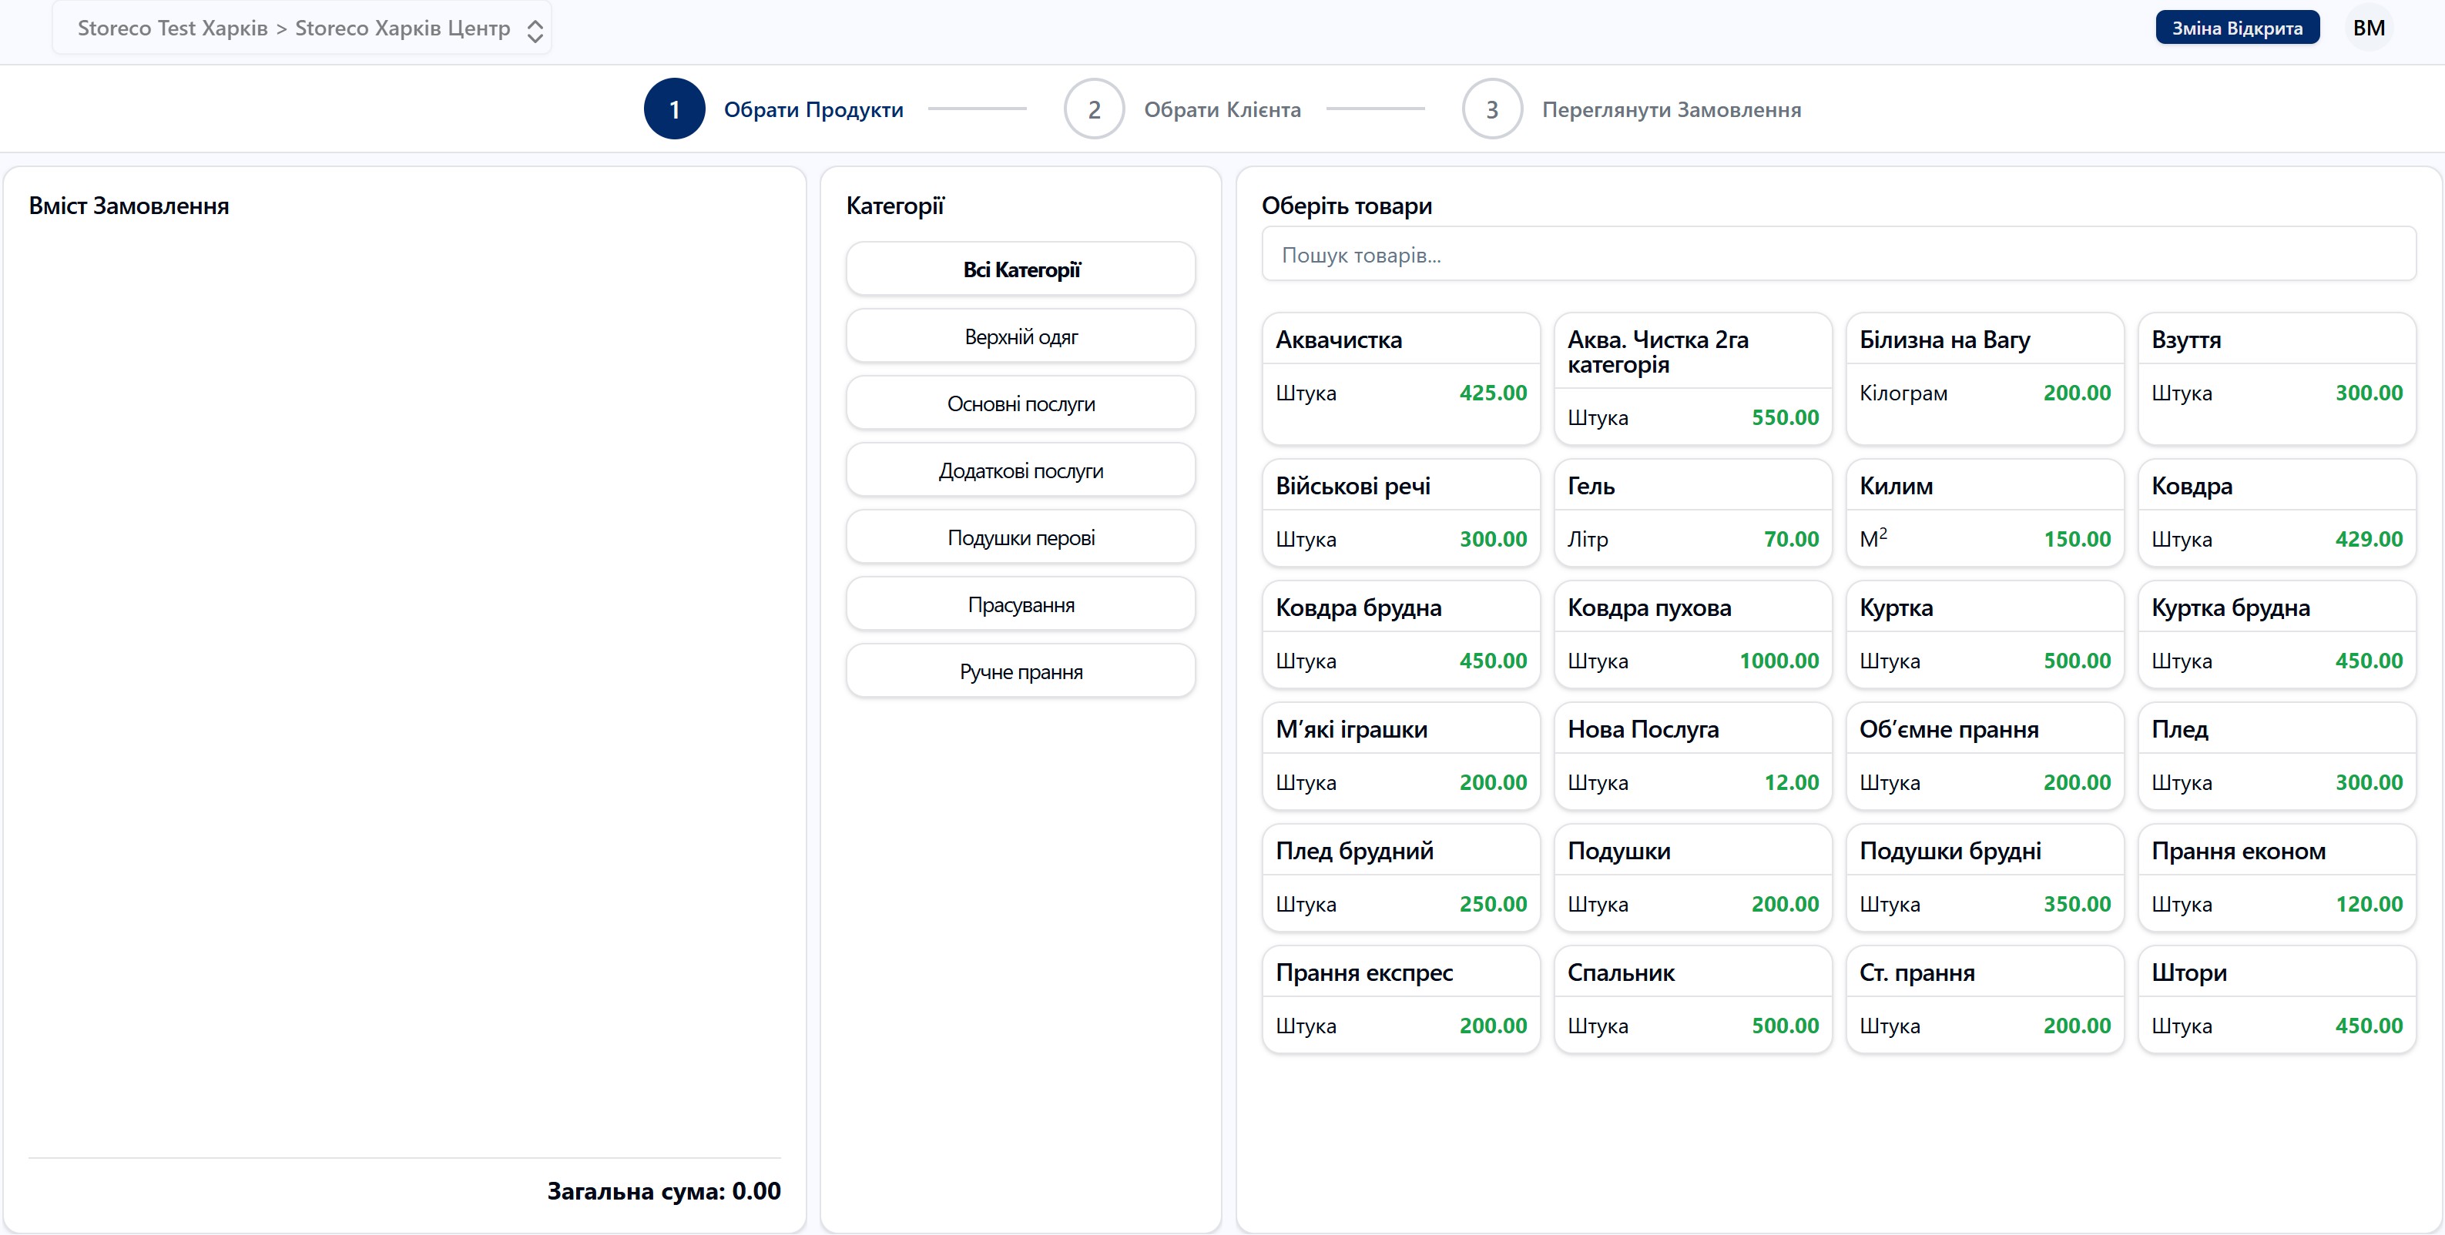
Task: Pick the Килим product card
Action: click(x=1984, y=512)
